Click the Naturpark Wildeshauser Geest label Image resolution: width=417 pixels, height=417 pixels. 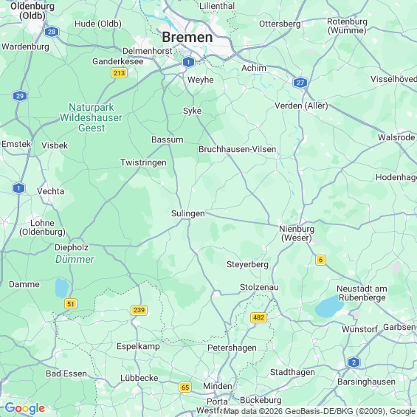pyautogui.click(x=91, y=117)
